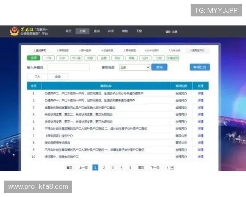Open 详情 link for row 4

(x=200, y=115)
